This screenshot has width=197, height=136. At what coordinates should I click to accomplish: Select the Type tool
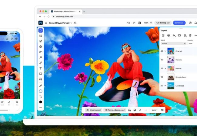[40, 68]
